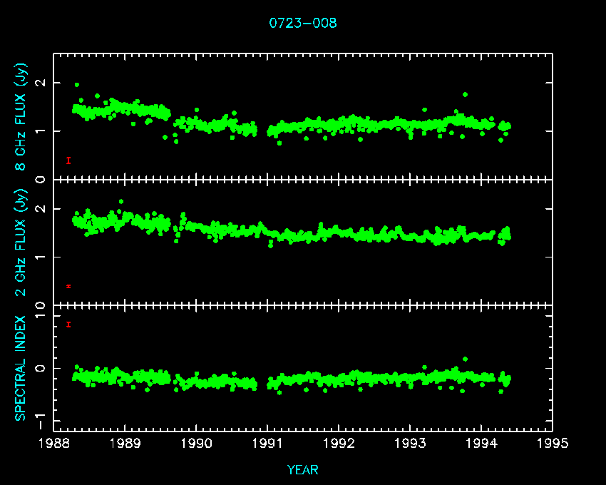Select the 1992 year tick label
Viewport: 606px width, 485px height.
[x=339, y=444]
